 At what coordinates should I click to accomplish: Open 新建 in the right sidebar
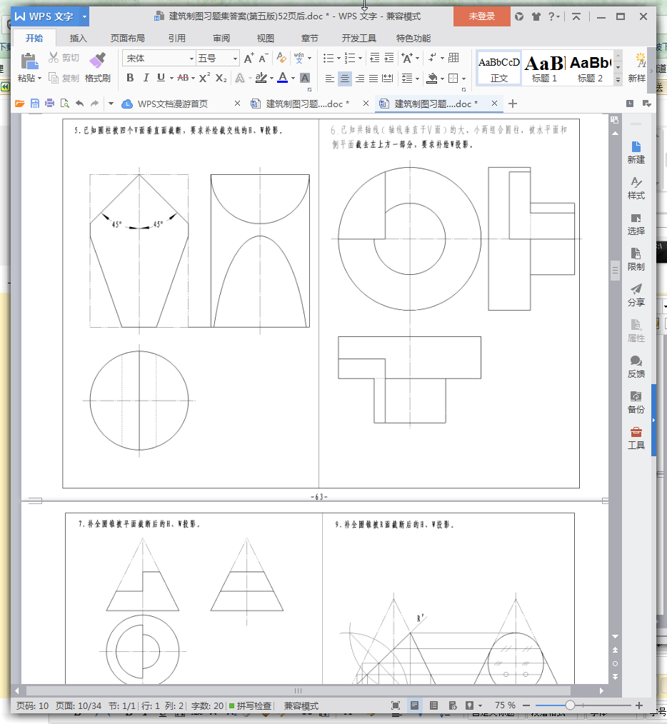click(636, 152)
